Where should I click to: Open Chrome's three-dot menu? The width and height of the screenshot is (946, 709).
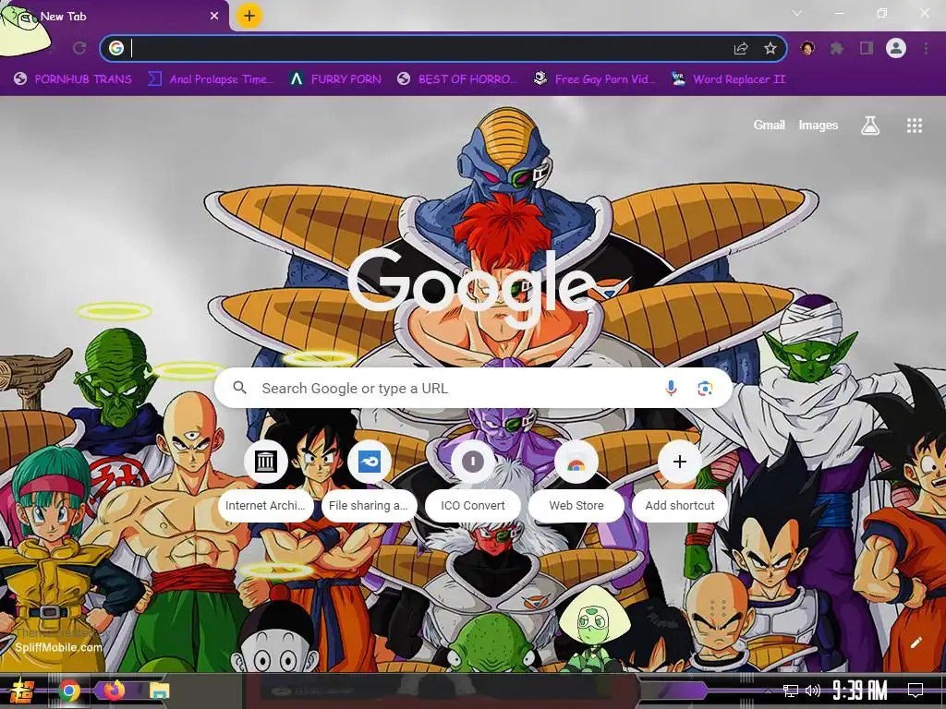click(x=926, y=48)
